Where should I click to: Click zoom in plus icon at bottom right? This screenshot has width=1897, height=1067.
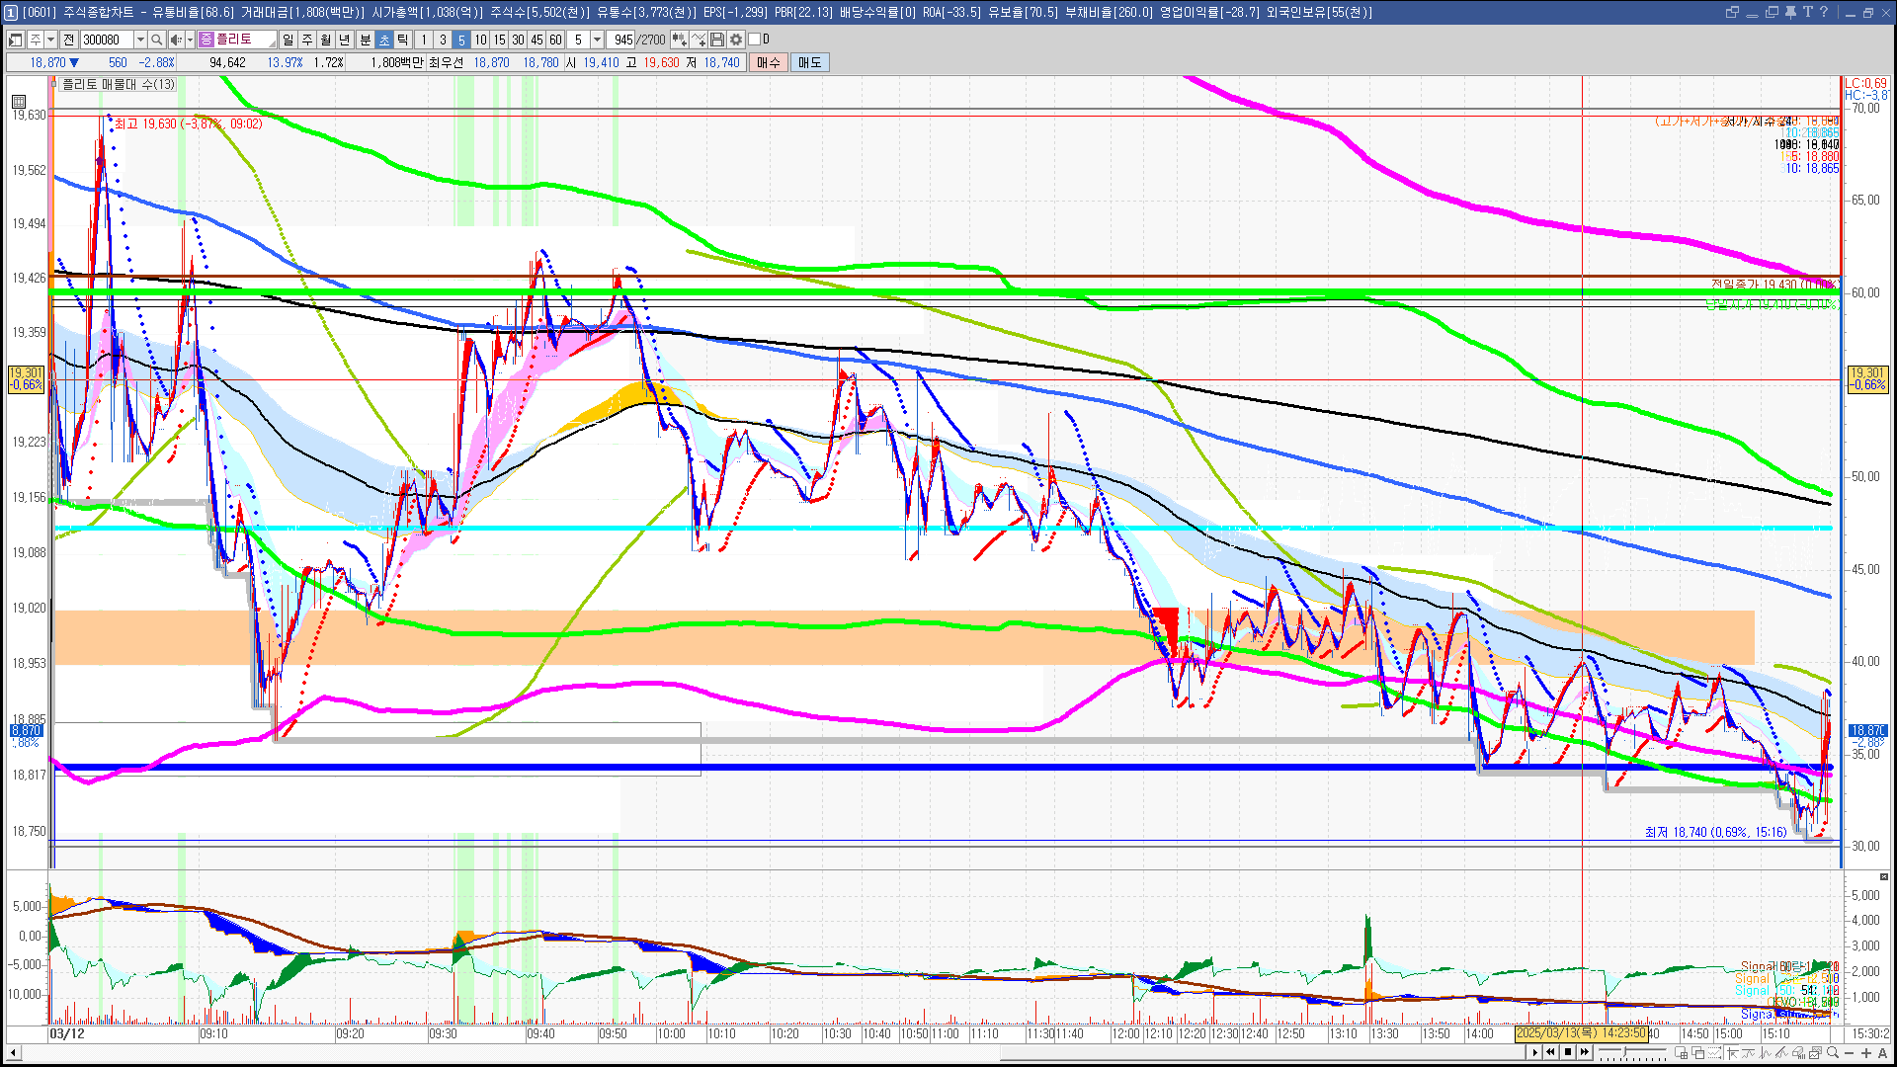coord(1865,1053)
